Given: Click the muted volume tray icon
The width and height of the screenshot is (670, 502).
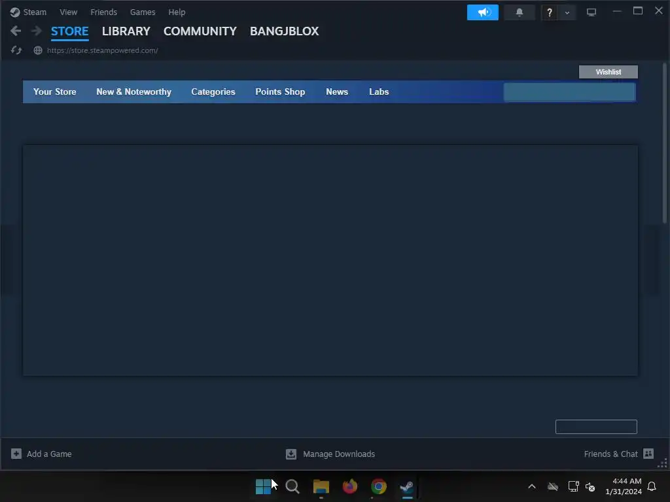Looking at the screenshot, I should point(590,486).
